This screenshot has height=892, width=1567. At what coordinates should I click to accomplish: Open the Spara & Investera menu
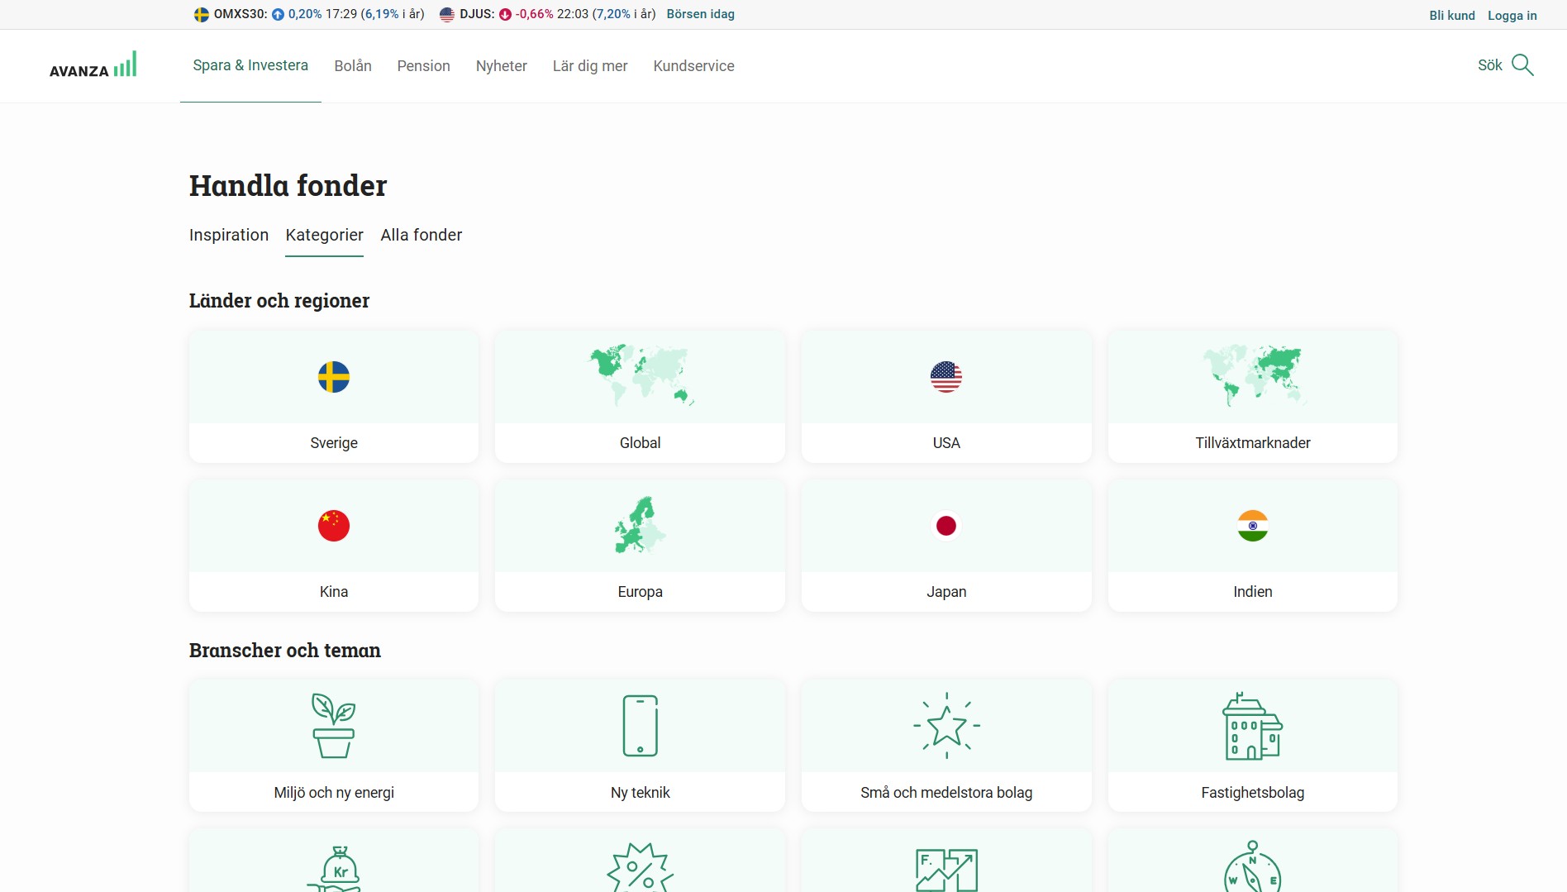[x=250, y=65]
